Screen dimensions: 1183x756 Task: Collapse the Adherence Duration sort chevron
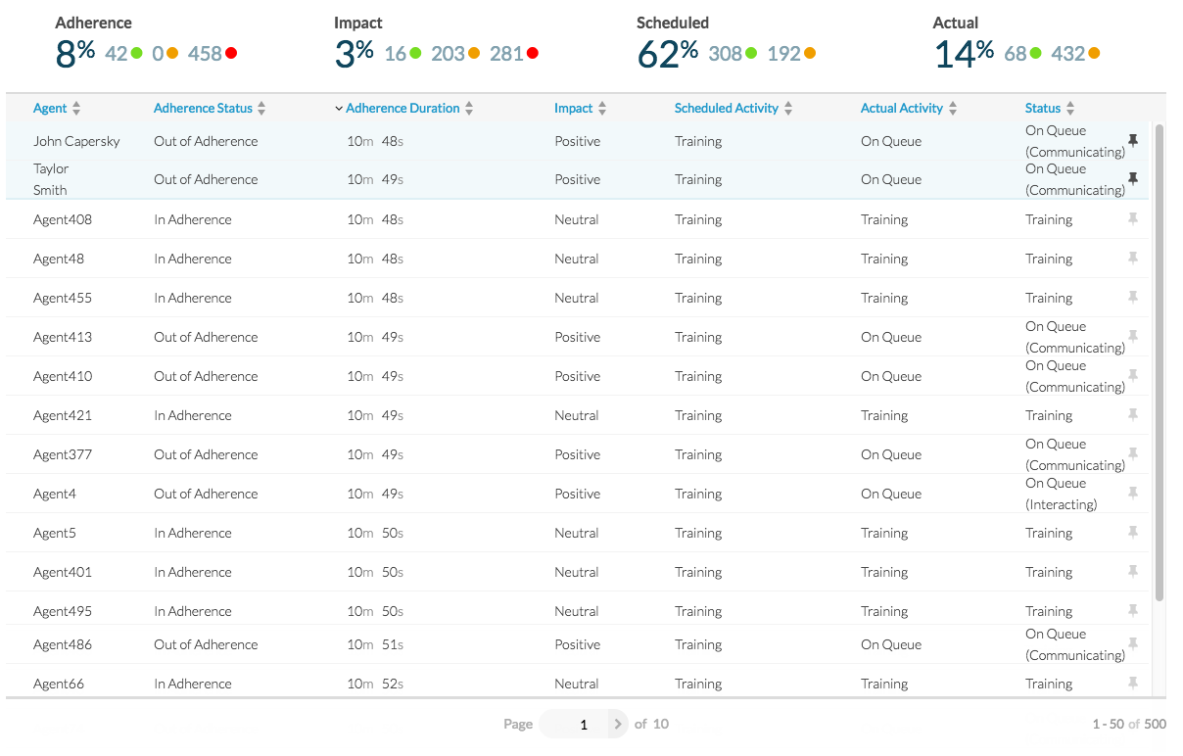click(x=339, y=108)
